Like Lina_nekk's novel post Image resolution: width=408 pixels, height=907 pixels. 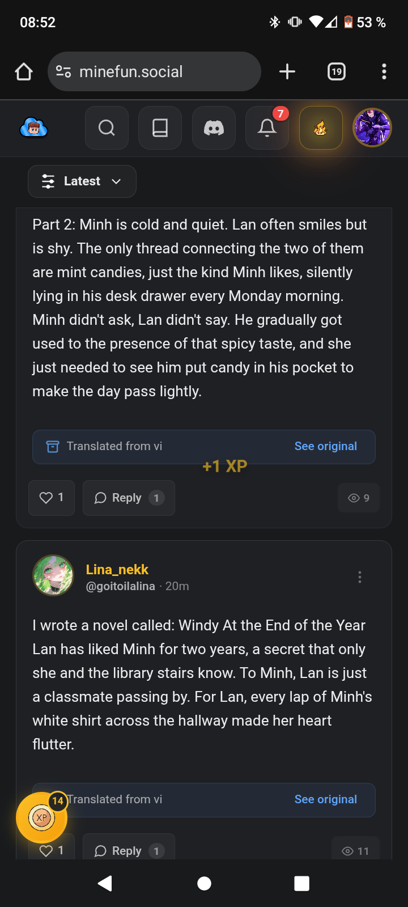(52, 850)
